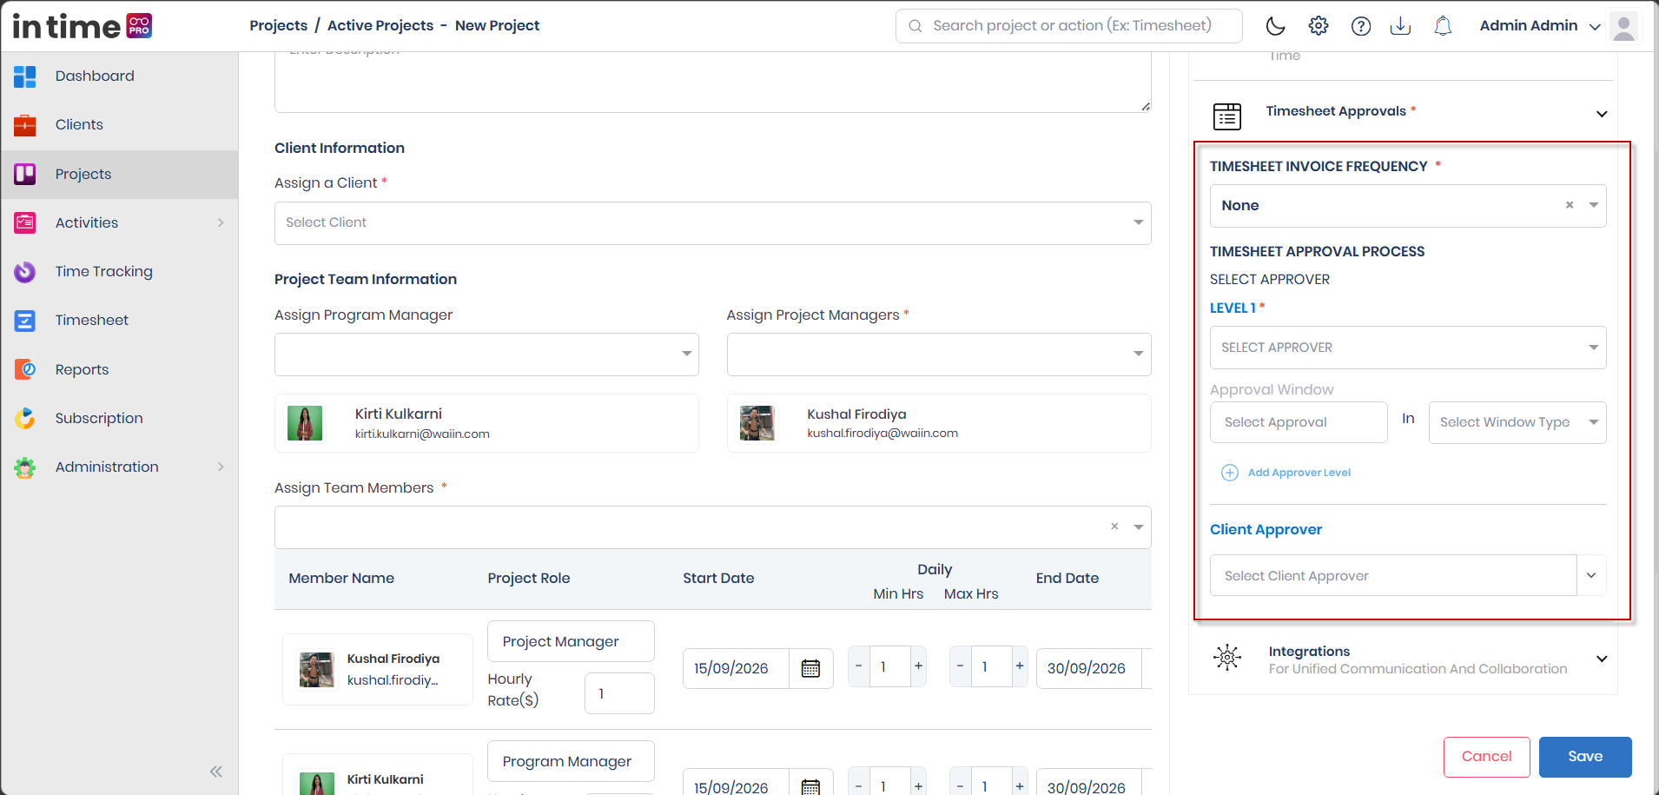The width and height of the screenshot is (1659, 795).
Task: Open Select Client dropdown
Action: tap(712, 223)
